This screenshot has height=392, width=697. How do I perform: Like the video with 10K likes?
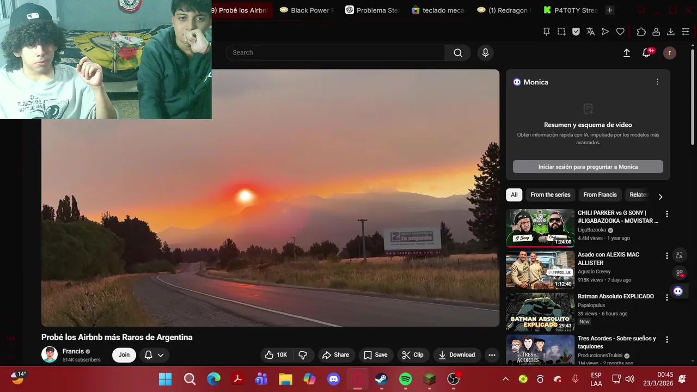[x=277, y=355]
